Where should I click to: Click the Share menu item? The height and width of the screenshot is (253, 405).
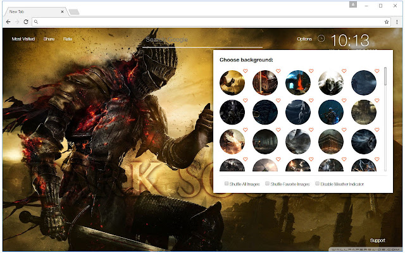pos(49,39)
